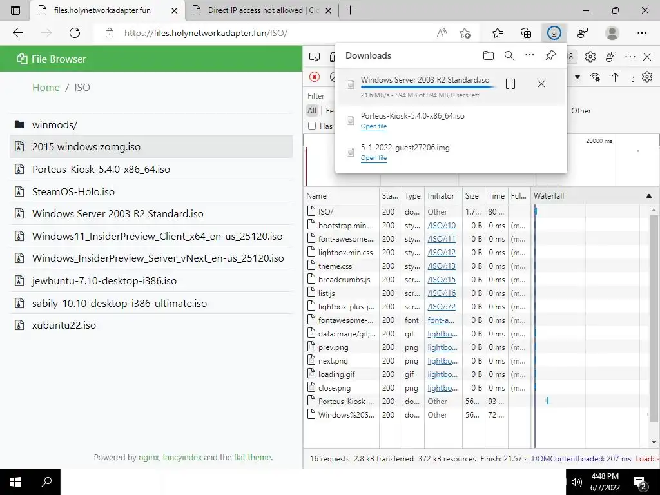Image resolution: width=660 pixels, height=495 pixels.
Task: Open the profile avatar menu
Action: click(x=612, y=33)
